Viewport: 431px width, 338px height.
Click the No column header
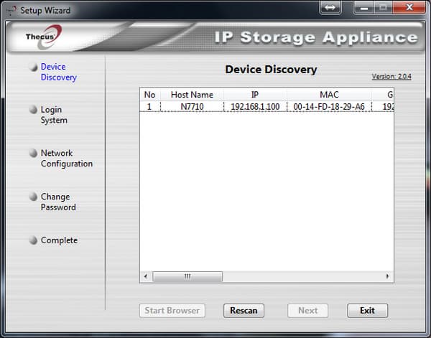point(150,95)
